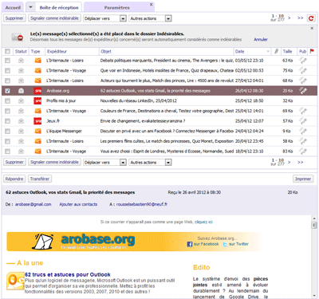Check the Profils mis à jour message

[x=7, y=101]
